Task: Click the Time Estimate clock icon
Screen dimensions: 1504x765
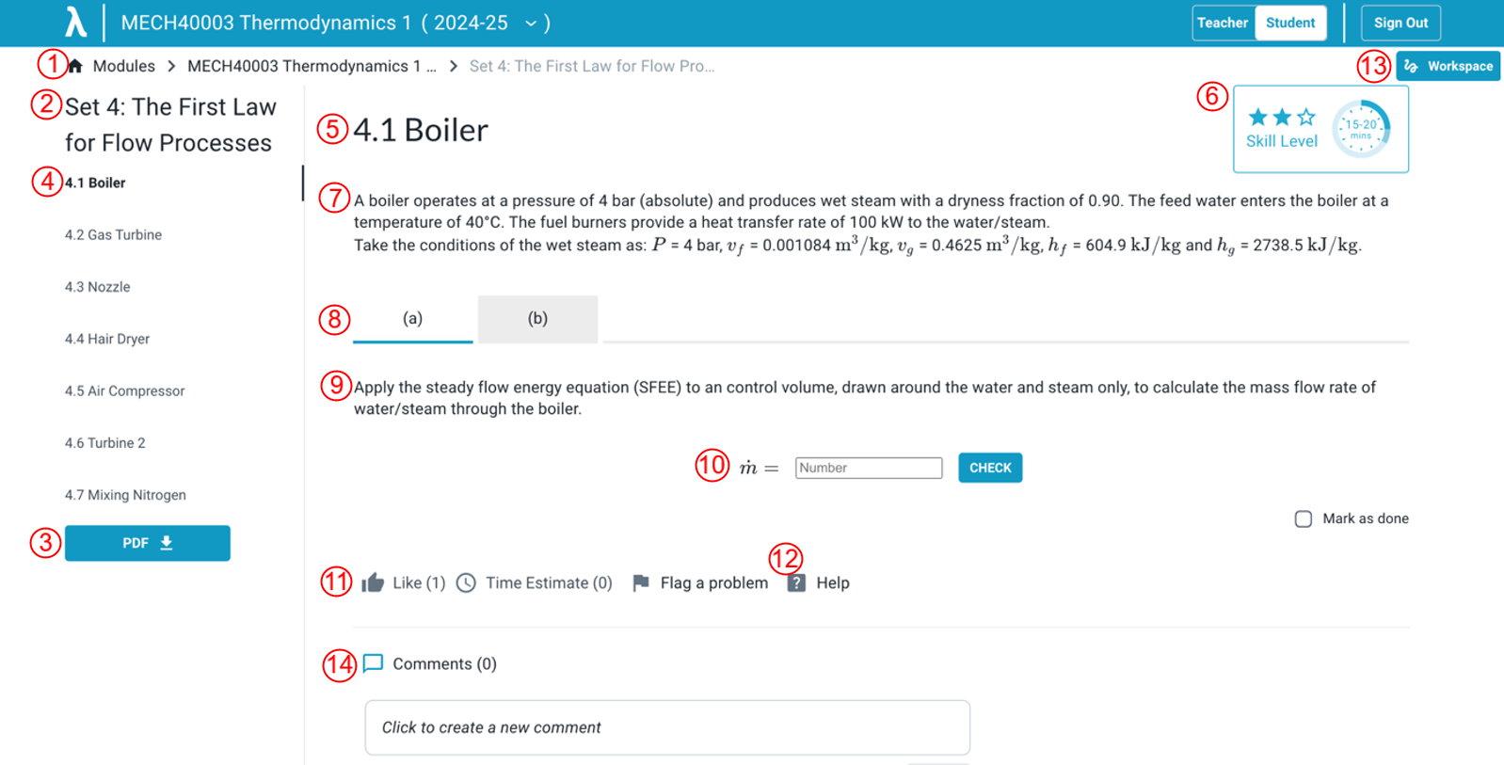Action: click(x=467, y=582)
